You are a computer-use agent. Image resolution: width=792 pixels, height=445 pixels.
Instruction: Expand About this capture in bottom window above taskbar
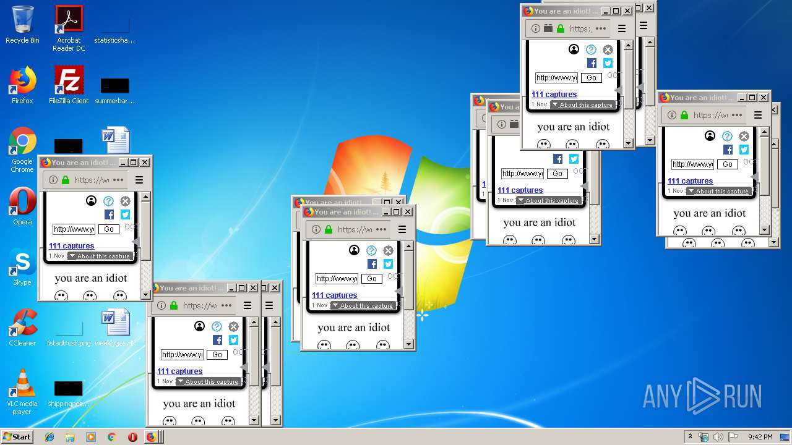(x=209, y=381)
